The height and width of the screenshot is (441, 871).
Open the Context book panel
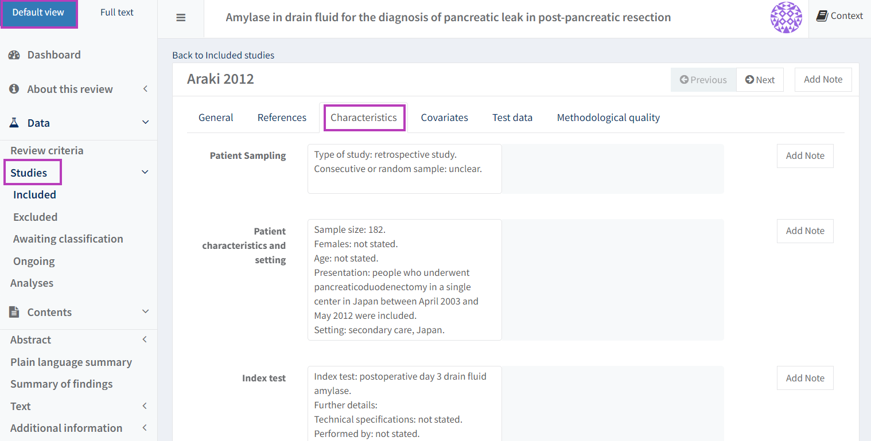(x=839, y=16)
